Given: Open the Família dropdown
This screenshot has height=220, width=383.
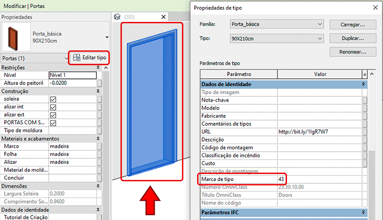Looking at the screenshot, I should pos(276,24).
